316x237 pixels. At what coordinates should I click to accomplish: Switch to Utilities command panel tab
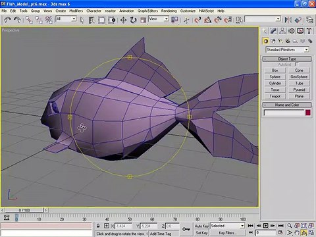(309, 31)
